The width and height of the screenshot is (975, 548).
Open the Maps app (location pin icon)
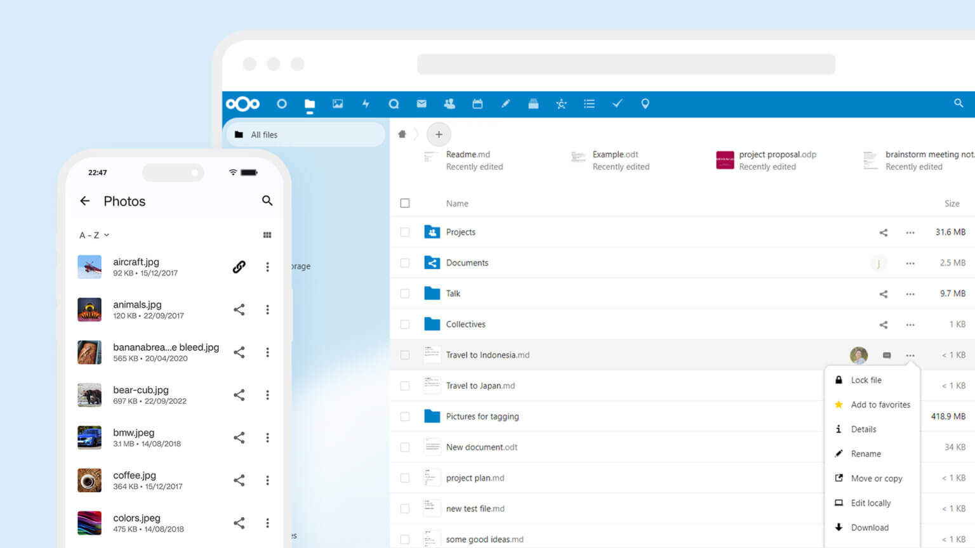tap(645, 103)
